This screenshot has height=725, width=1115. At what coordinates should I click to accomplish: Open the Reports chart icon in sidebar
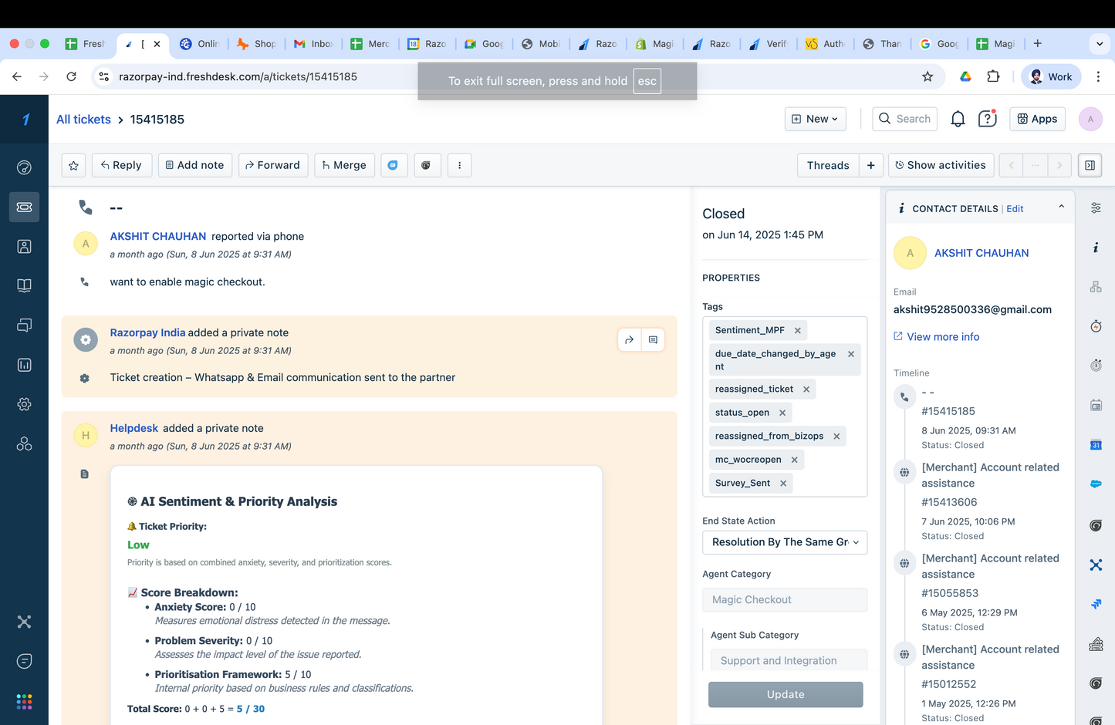click(24, 365)
